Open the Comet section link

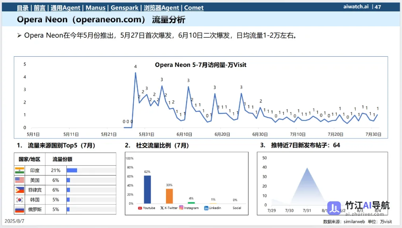(x=194, y=7)
